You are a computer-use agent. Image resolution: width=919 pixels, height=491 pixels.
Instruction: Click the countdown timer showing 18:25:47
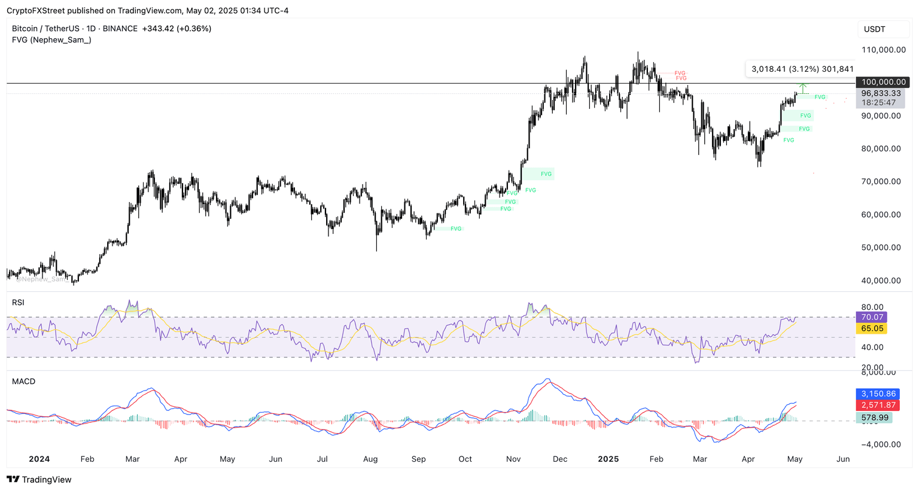(x=880, y=103)
